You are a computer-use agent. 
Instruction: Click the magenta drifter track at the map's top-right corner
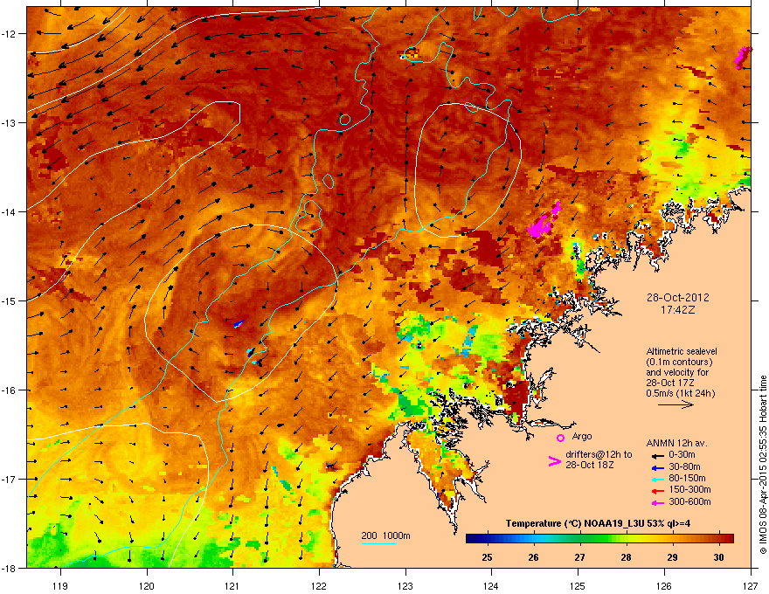pos(743,57)
